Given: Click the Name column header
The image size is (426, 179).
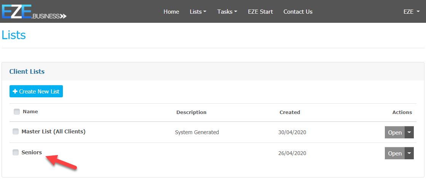Looking at the screenshot, I should coord(30,112).
